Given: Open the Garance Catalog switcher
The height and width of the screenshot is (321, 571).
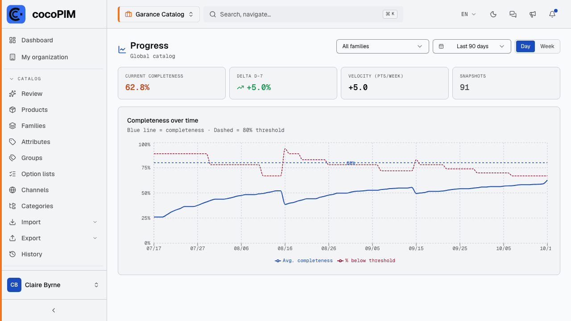Looking at the screenshot, I should 159,14.
